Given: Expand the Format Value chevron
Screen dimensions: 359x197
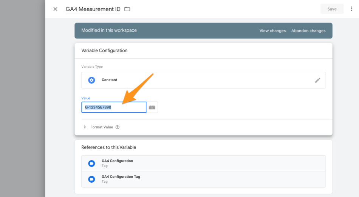Looking at the screenshot, I should coord(85,127).
